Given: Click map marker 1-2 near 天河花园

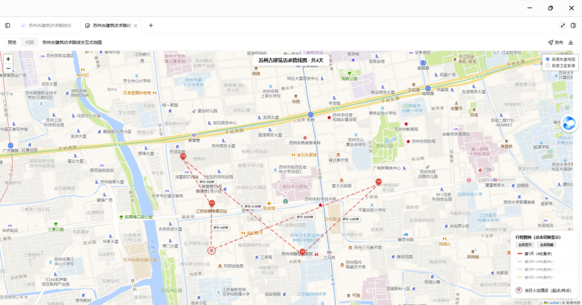Looking at the screenshot, I should coord(183,157).
